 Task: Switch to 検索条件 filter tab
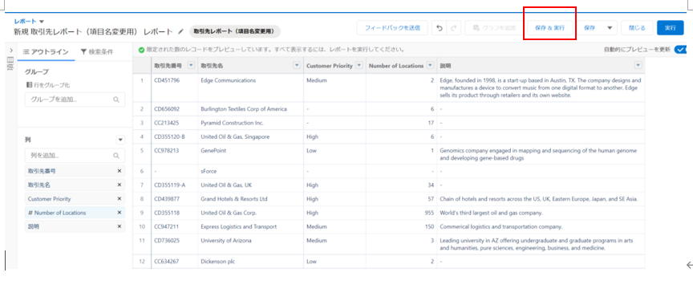click(97, 52)
